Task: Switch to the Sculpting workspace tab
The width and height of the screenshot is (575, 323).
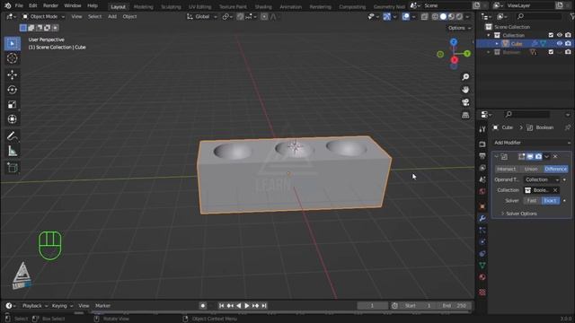Action: tap(171, 6)
